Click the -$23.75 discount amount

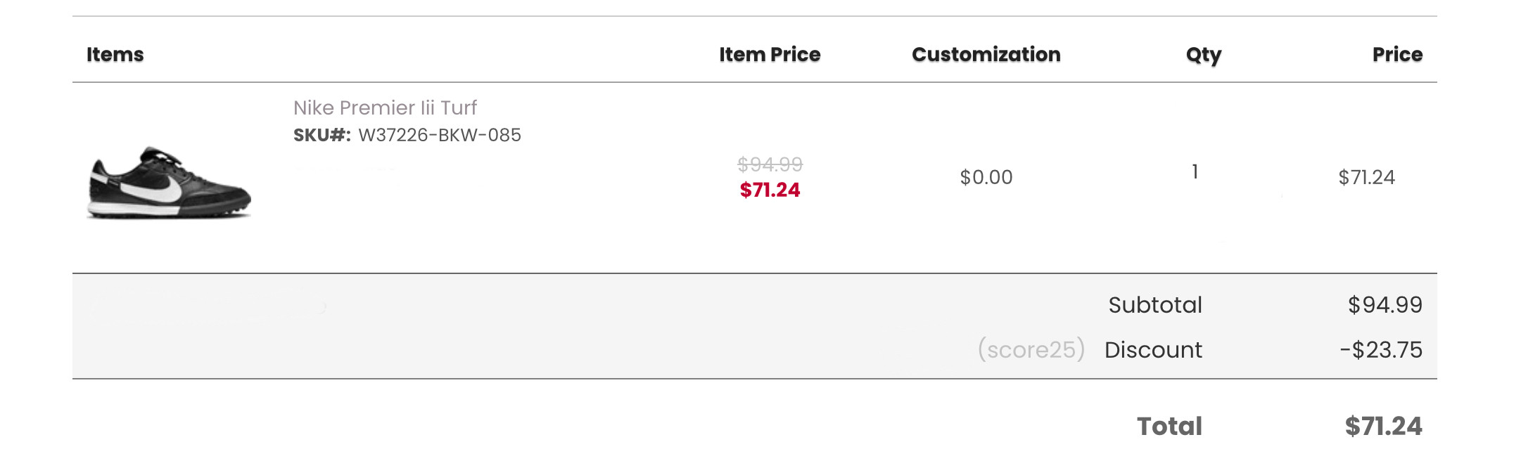click(1381, 350)
